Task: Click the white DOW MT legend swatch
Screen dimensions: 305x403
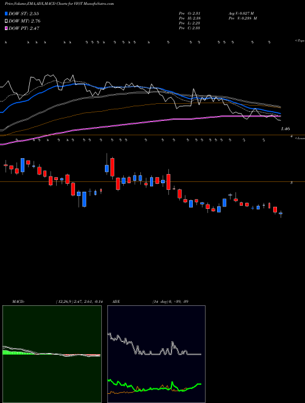Action: click(7, 21)
